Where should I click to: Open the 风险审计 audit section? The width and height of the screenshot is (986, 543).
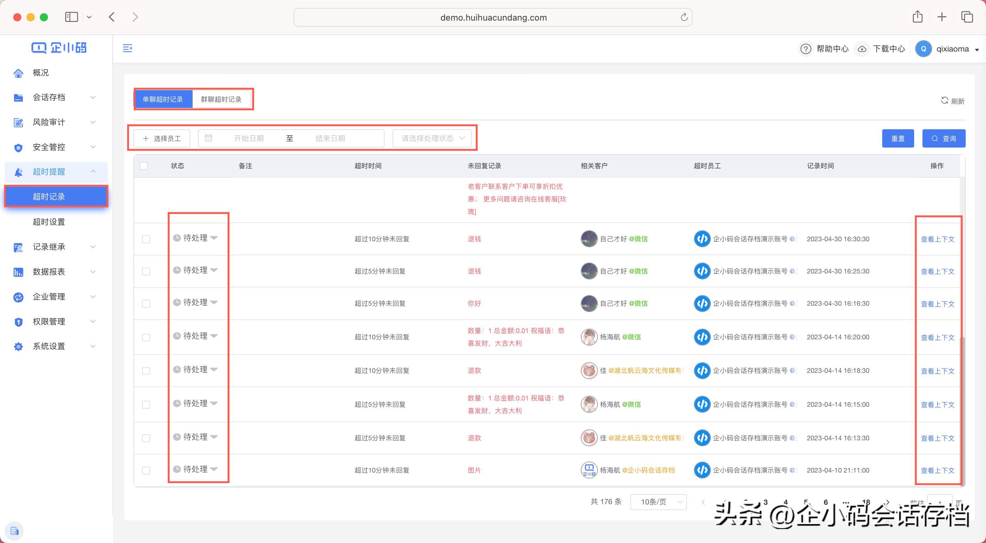48,122
